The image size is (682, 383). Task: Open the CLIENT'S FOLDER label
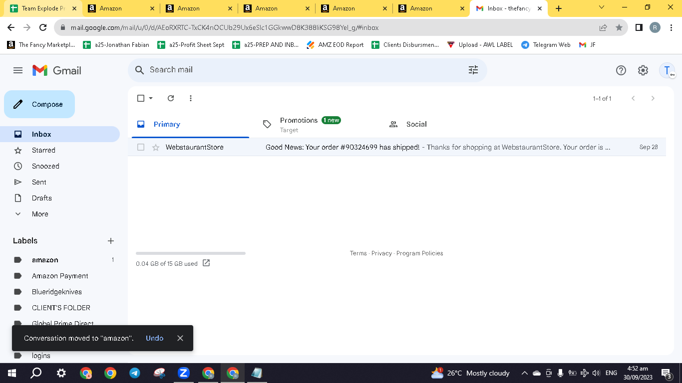coord(60,308)
